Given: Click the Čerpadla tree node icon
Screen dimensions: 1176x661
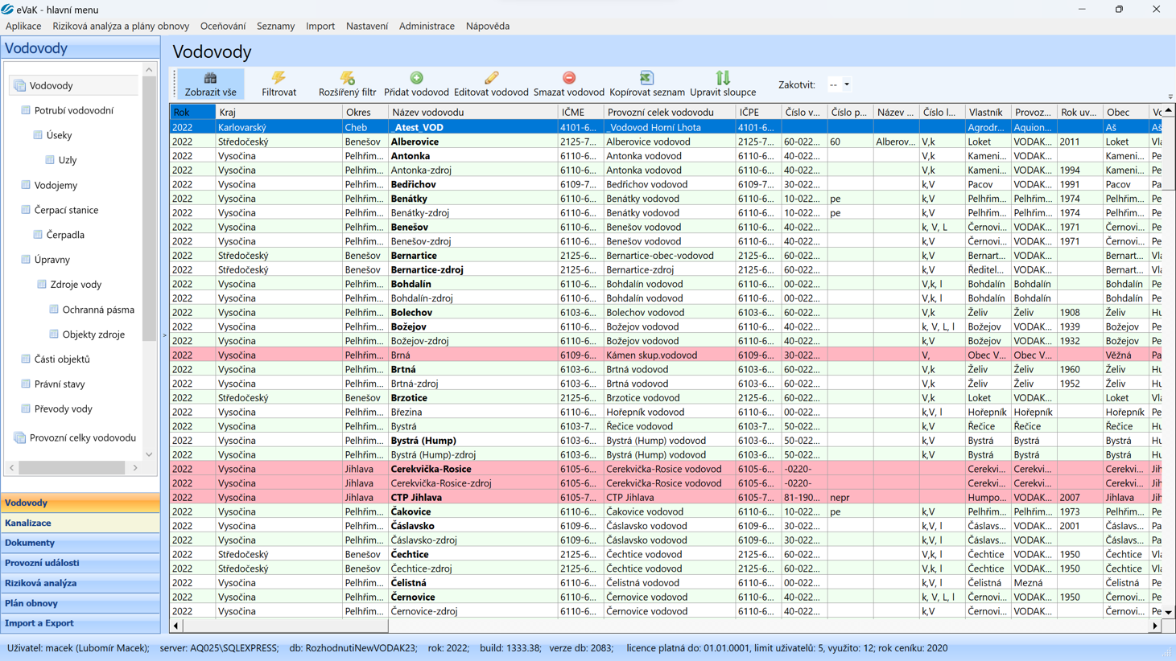Looking at the screenshot, I should [38, 235].
